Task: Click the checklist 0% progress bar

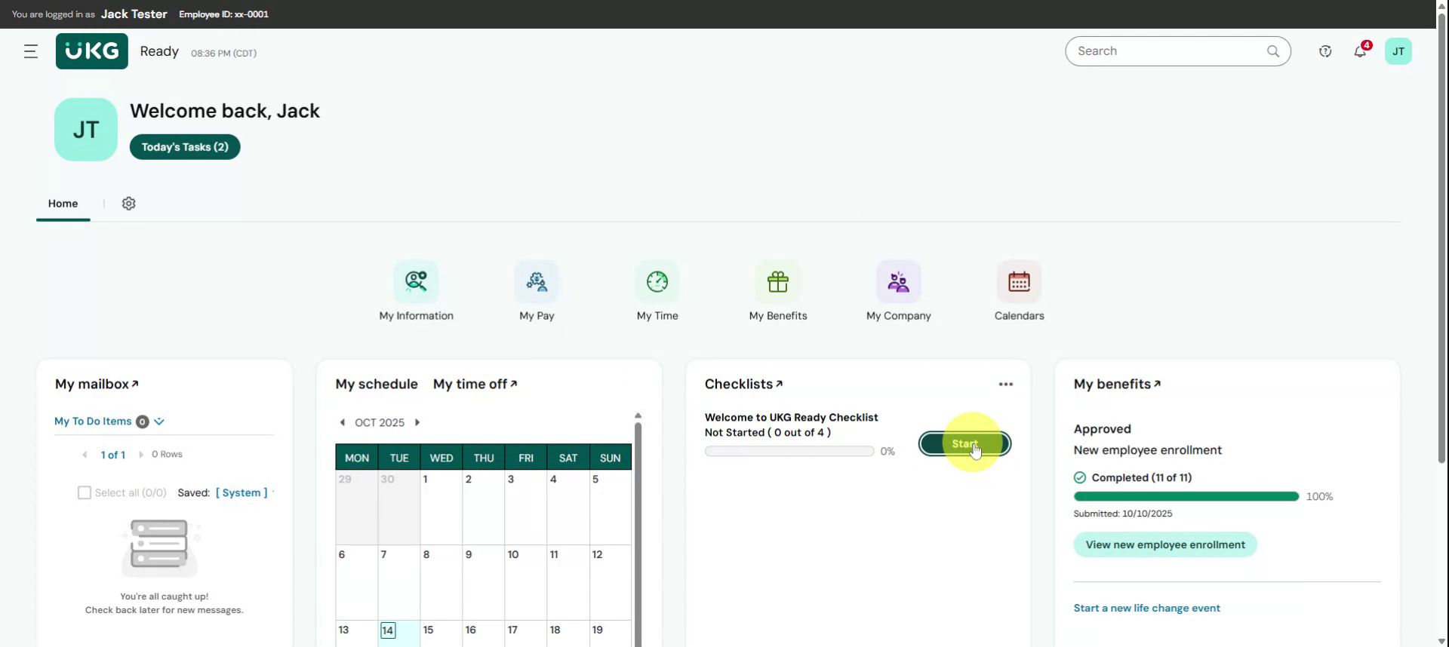Action: [x=789, y=451]
